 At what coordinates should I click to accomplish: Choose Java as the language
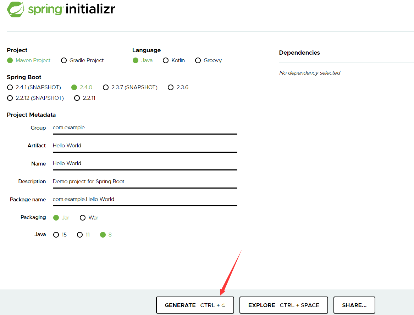(143, 60)
